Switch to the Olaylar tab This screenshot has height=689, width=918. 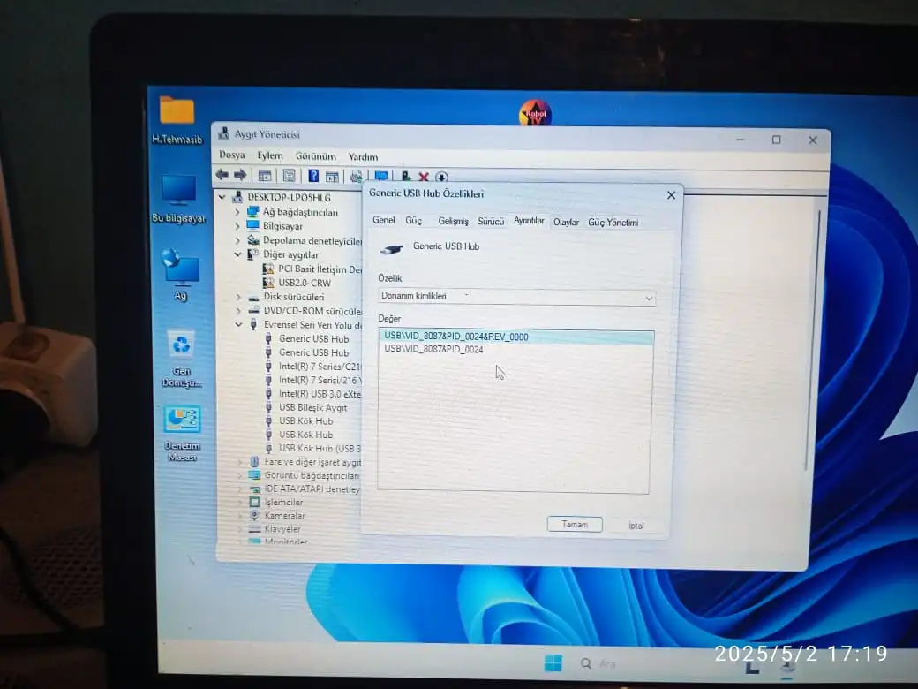[x=566, y=223]
